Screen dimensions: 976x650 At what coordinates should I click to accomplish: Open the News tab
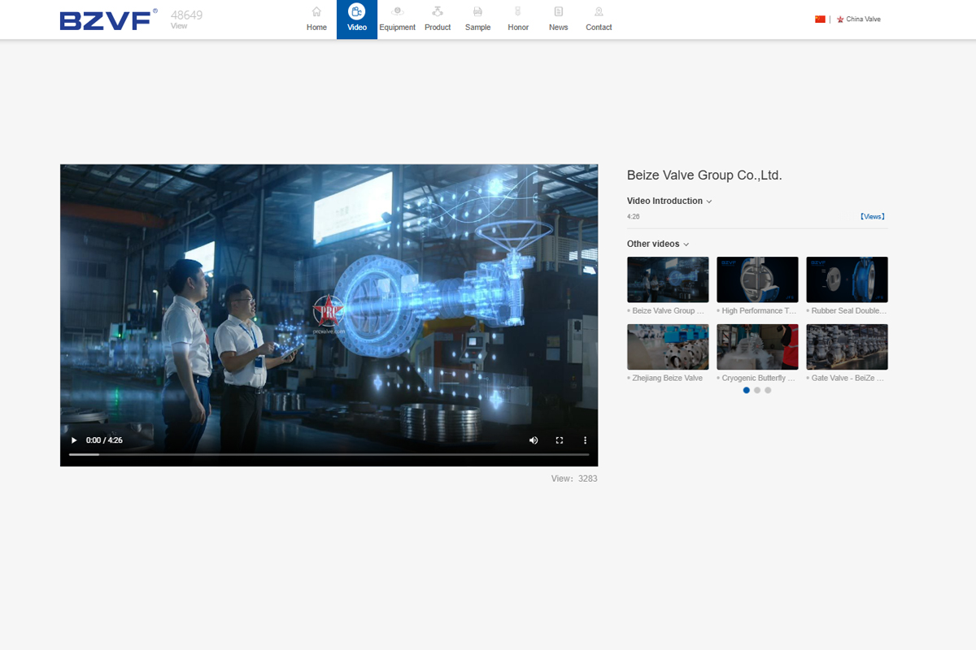[x=558, y=19]
